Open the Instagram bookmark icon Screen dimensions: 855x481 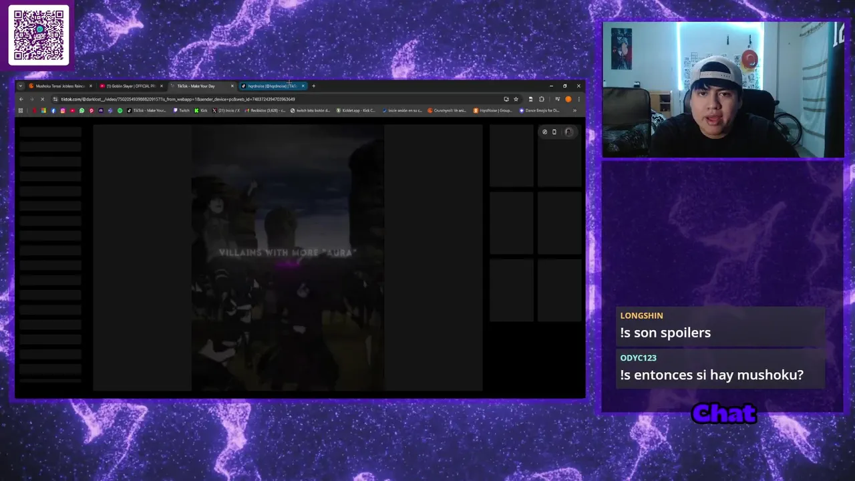point(63,111)
